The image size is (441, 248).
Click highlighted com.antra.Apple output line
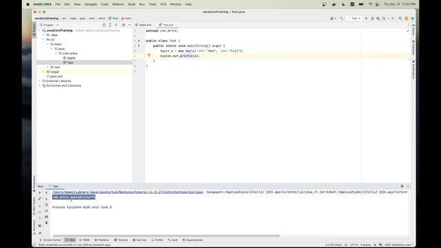[x=74, y=197]
